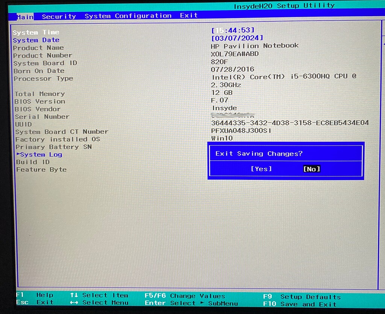Open the System Configuration tab

(128, 16)
